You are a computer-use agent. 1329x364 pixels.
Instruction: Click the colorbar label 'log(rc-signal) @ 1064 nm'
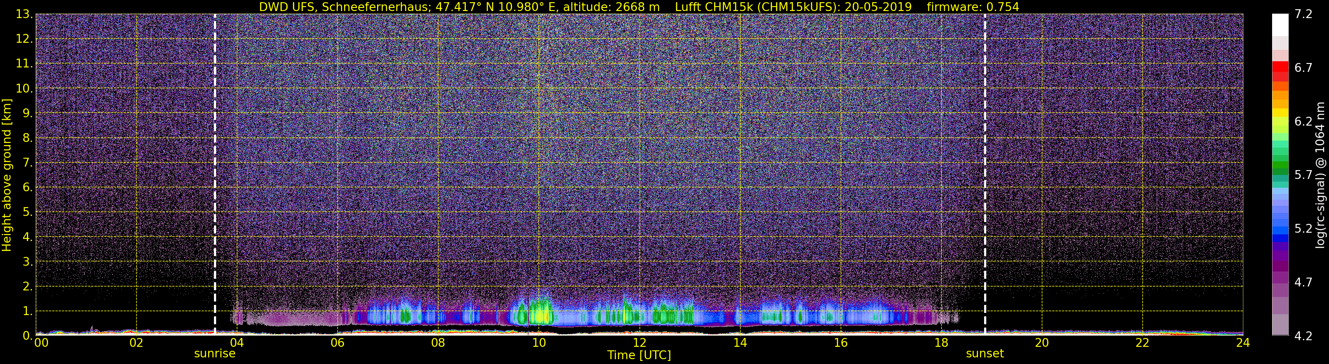1320,175
